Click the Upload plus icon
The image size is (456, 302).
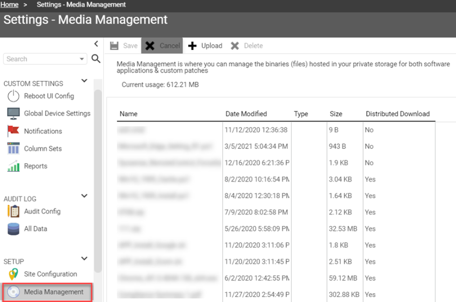pyautogui.click(x=192, y=46)
